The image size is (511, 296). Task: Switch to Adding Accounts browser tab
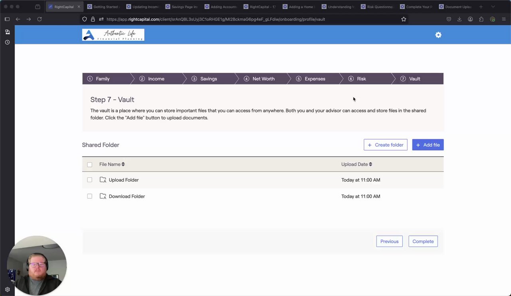pyautogui.click(x=220, y=7)
